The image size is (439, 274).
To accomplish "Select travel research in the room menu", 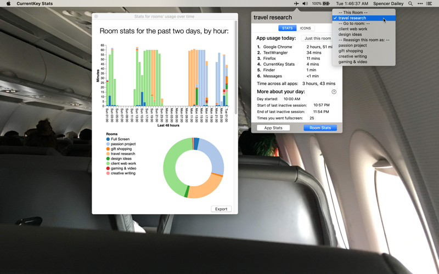I will point(364,18).
